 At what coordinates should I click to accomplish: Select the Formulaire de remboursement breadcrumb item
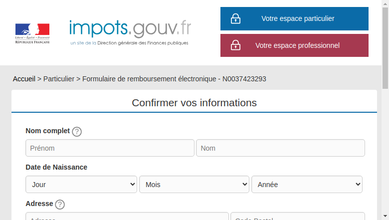pyautogui.click(x=174, y=79)
